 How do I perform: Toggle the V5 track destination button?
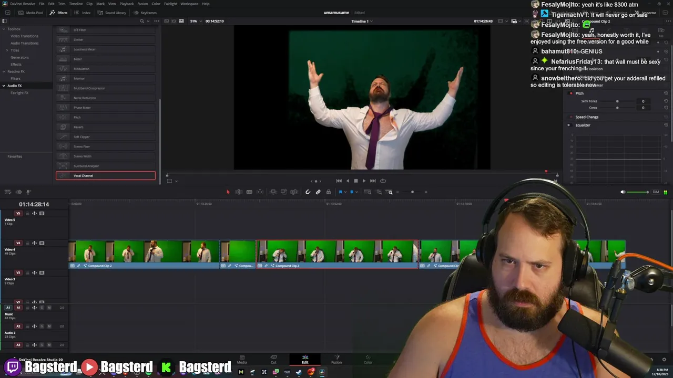(18, 213)
